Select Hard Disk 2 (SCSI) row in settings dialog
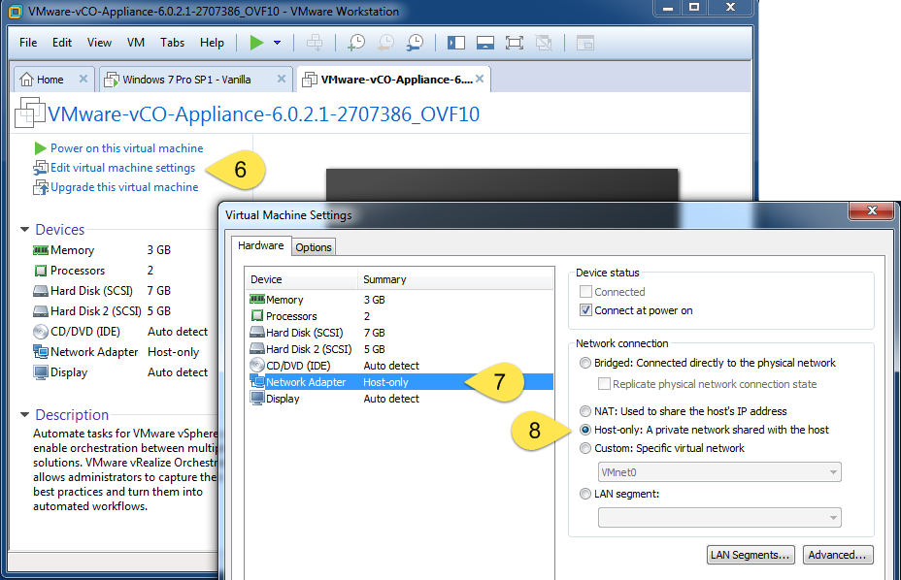 [400, 349]
